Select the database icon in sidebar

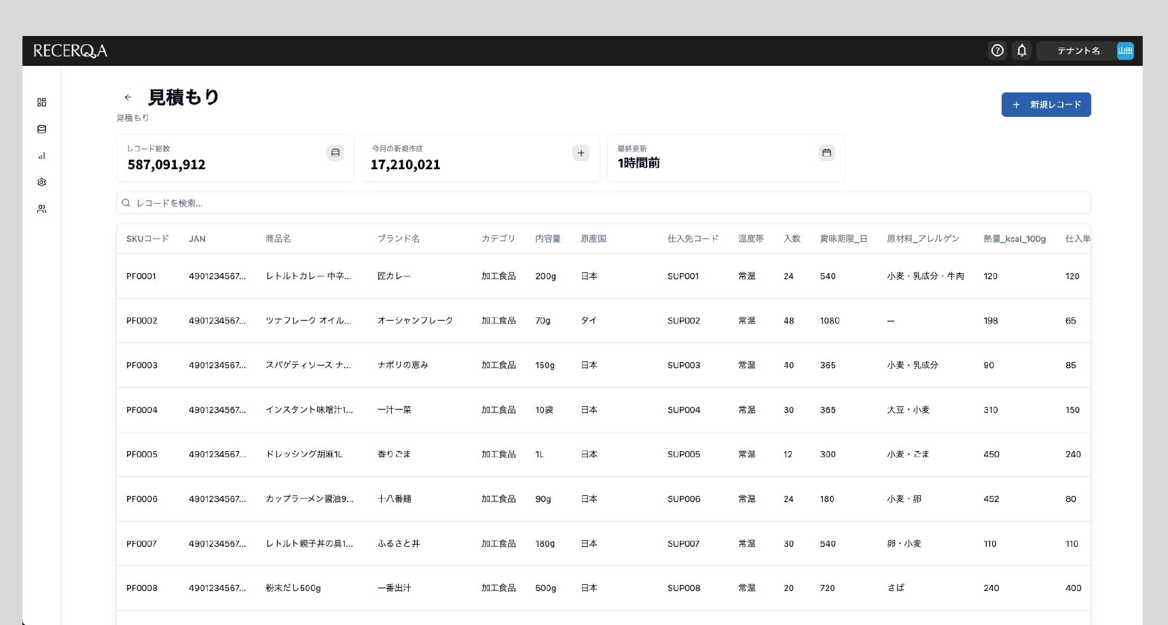41,129
